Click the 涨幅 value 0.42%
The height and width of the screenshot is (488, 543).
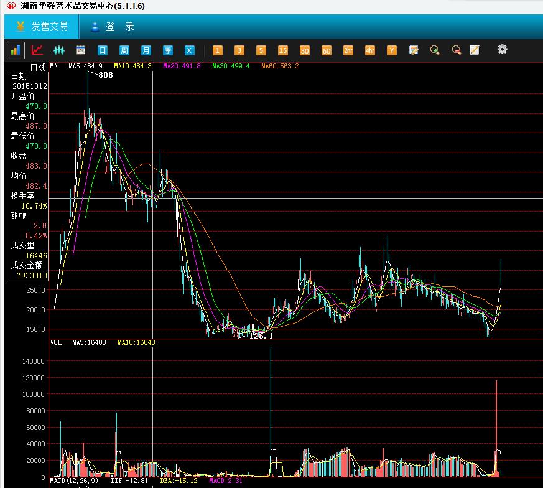point(36,236)
